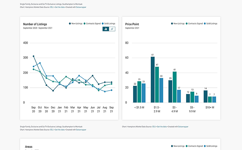The height and width of the screenshot is (150, 242).
Task: Click the Sold Listings data point at Aug 21
Action: tap(105, 91)
